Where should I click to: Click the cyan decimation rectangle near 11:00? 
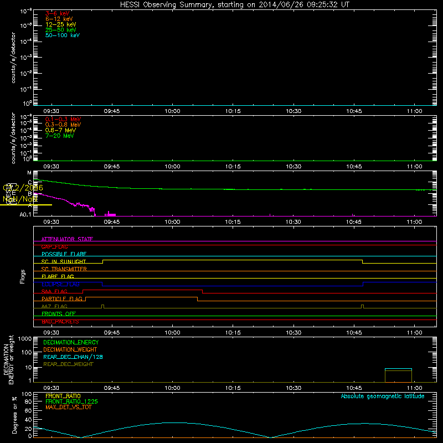[x=398, y=375]
